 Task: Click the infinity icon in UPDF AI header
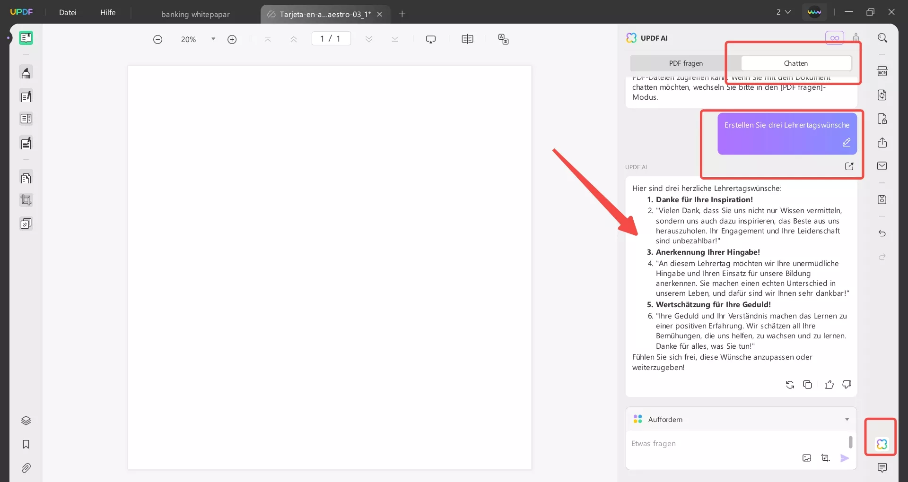point(835,38)
